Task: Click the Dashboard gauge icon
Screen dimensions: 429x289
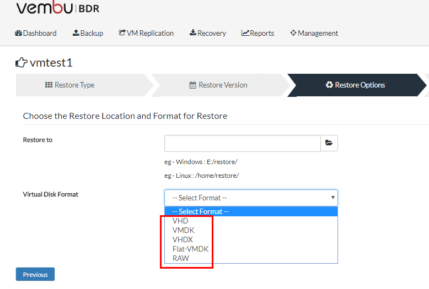Action: 19,33
